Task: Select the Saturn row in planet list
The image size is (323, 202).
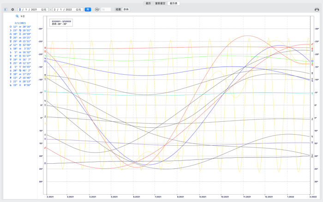Action: tap(19, 52)
